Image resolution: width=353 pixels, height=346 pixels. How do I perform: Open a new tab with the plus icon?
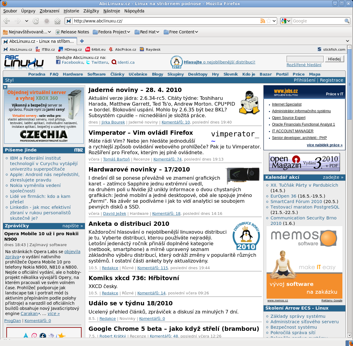click(82, 41)
